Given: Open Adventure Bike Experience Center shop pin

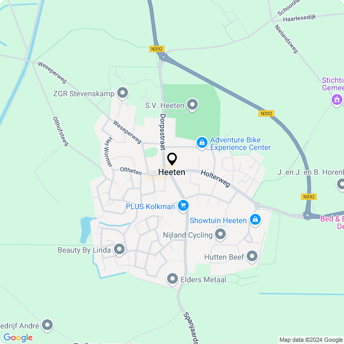Looking at the screenshot, I should pyautogui.click(x=202, y=143).
